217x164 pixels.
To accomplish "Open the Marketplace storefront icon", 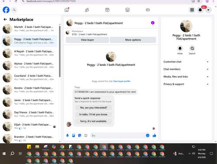I will [x=128, y=10].
